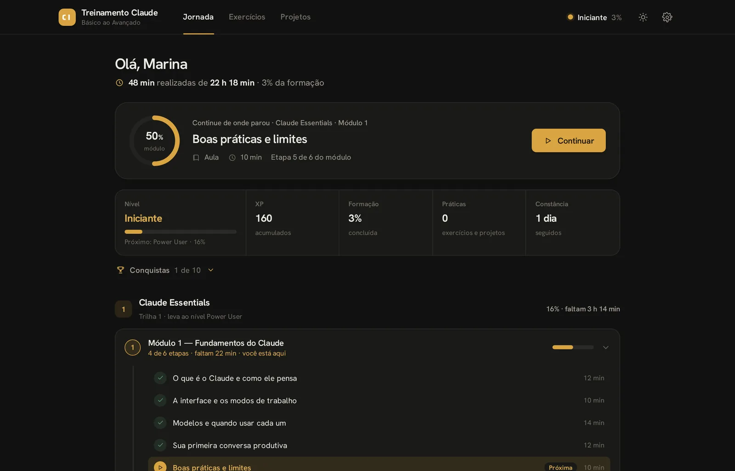Viewport: 735px width, 471px height.
Task: Click the Formação 3% value
Action: [x=355, y=218]
